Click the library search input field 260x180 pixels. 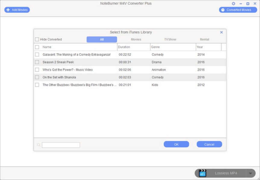61,145
